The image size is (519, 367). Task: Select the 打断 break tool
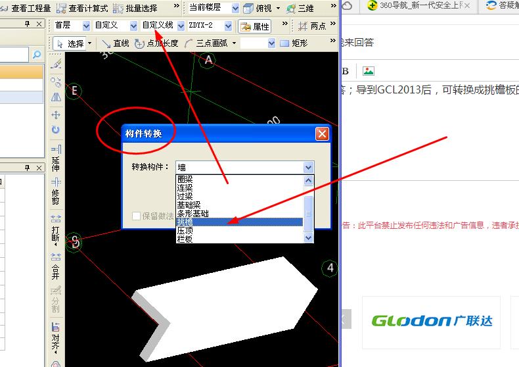[56, 229]
